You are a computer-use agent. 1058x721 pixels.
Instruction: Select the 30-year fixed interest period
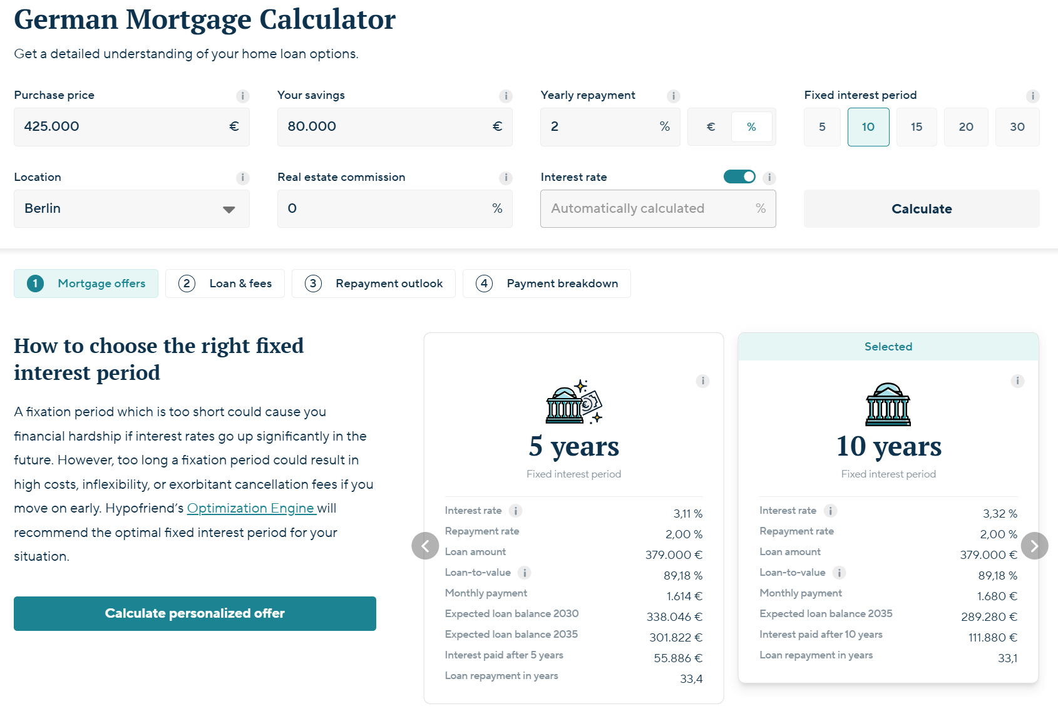pyautogui.click(x=1017, y=127)
